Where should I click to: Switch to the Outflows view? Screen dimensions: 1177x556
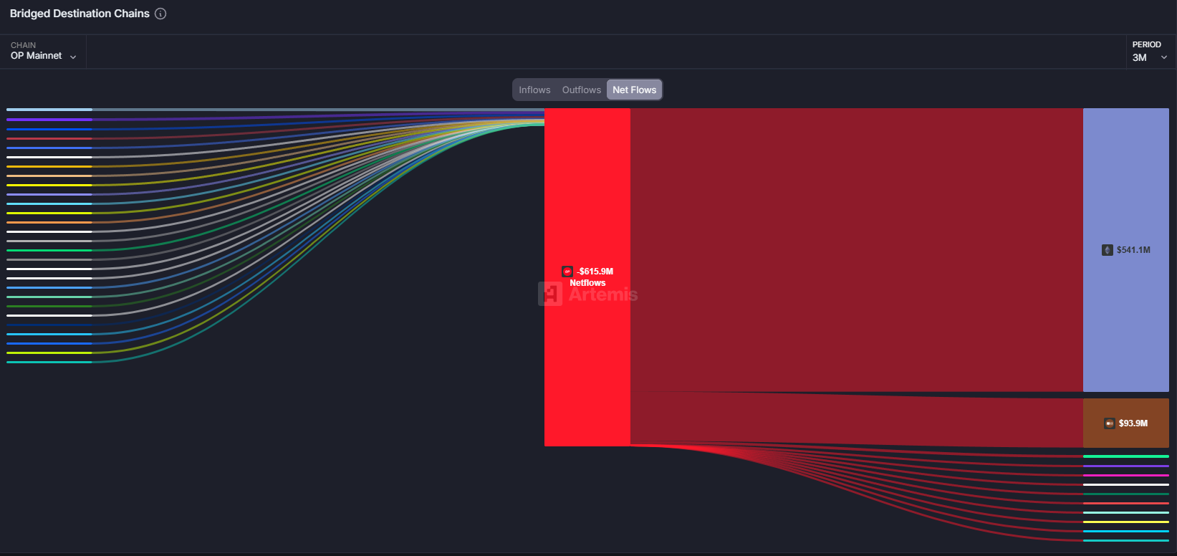(581, 90)
